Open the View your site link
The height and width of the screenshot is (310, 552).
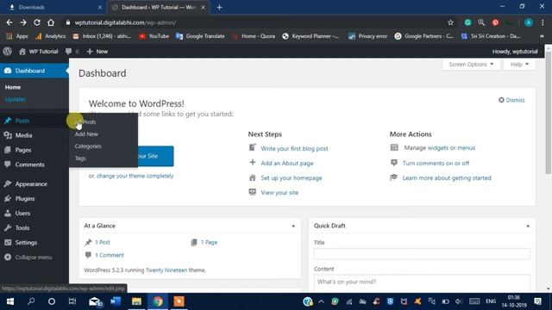pyautogui.click(x=279, y=193)
